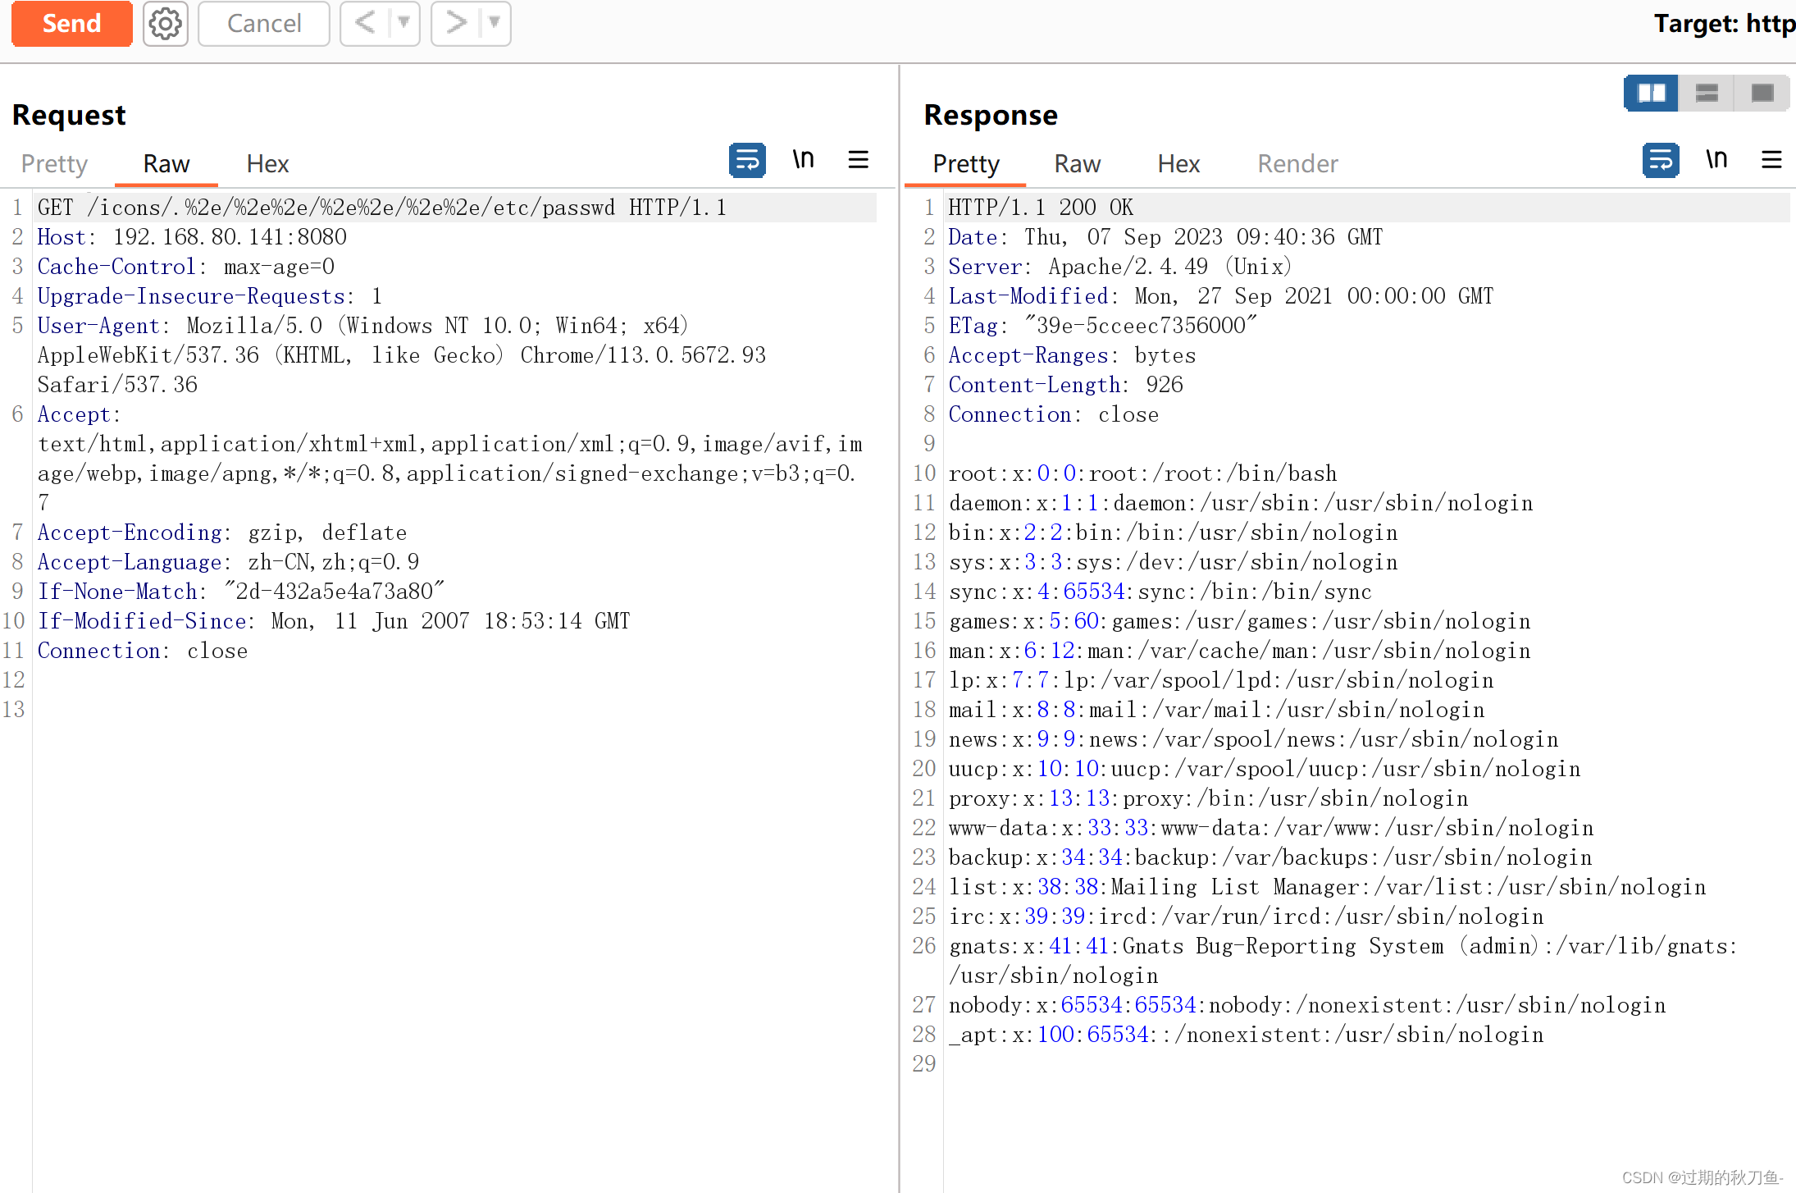Click the Cancel button
Screen dimensions: 1796x1193
coord(263,23)
